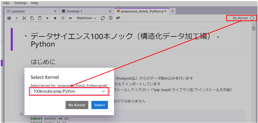Restart the kernel with the circular arrow icon
258x123 pixels.
coord(62,18)
